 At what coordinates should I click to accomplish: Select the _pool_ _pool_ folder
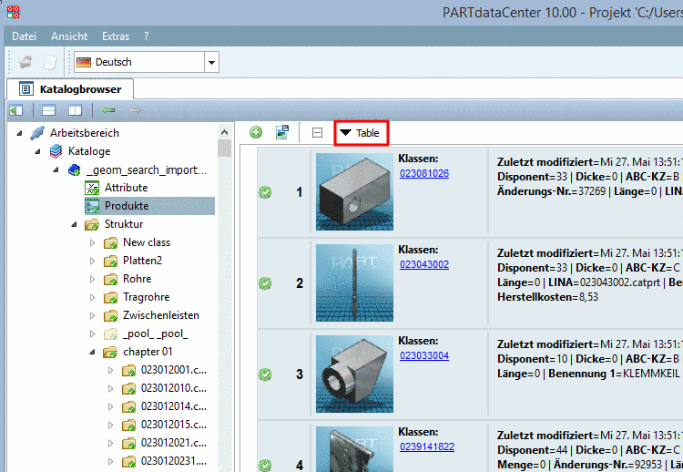point(155,333)
